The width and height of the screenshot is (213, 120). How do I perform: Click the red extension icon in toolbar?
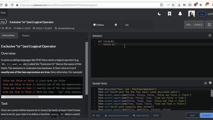[x=196, y=5]
